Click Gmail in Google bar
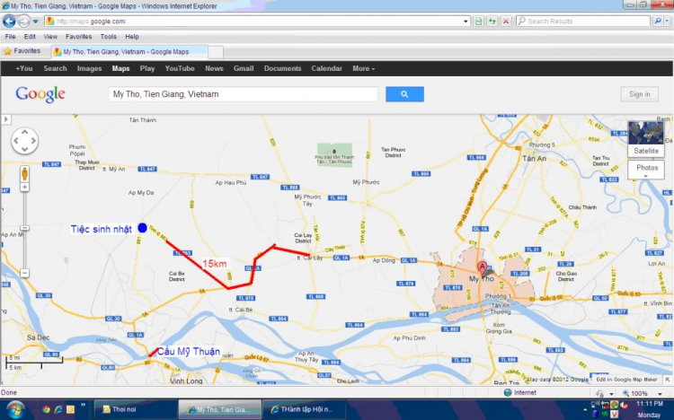This screenshot has height=420, width=674. tap(244, 68)
